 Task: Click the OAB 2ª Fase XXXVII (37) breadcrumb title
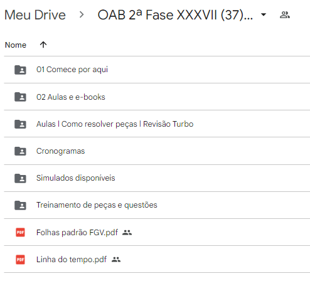175,15
